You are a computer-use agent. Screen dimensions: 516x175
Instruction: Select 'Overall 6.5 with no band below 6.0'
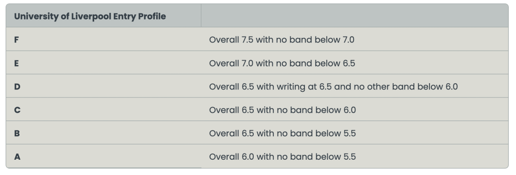[x=282, y=110]
